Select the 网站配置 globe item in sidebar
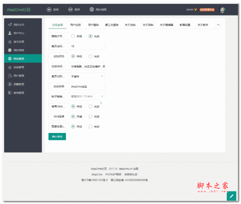 point(23,59)
